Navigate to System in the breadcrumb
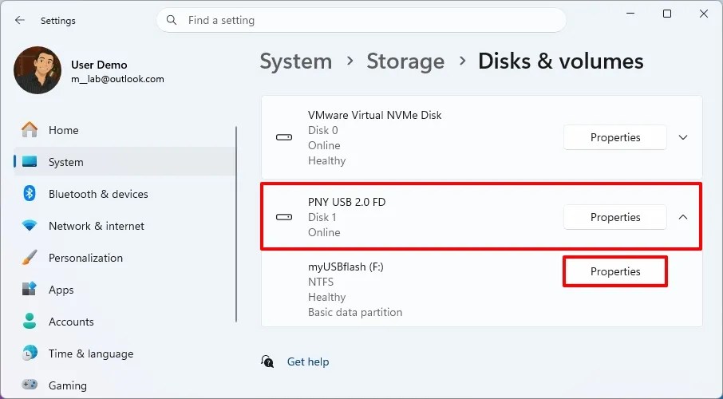This screenshot has width=723, height=399. (x=296, y=61)
